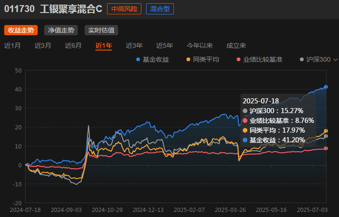Image resolution: width=339 pixels, height=217 pixels.
Task: Click x-axis date label 2024-07-18
Action: pyautogui.click(x=25, y=210)
